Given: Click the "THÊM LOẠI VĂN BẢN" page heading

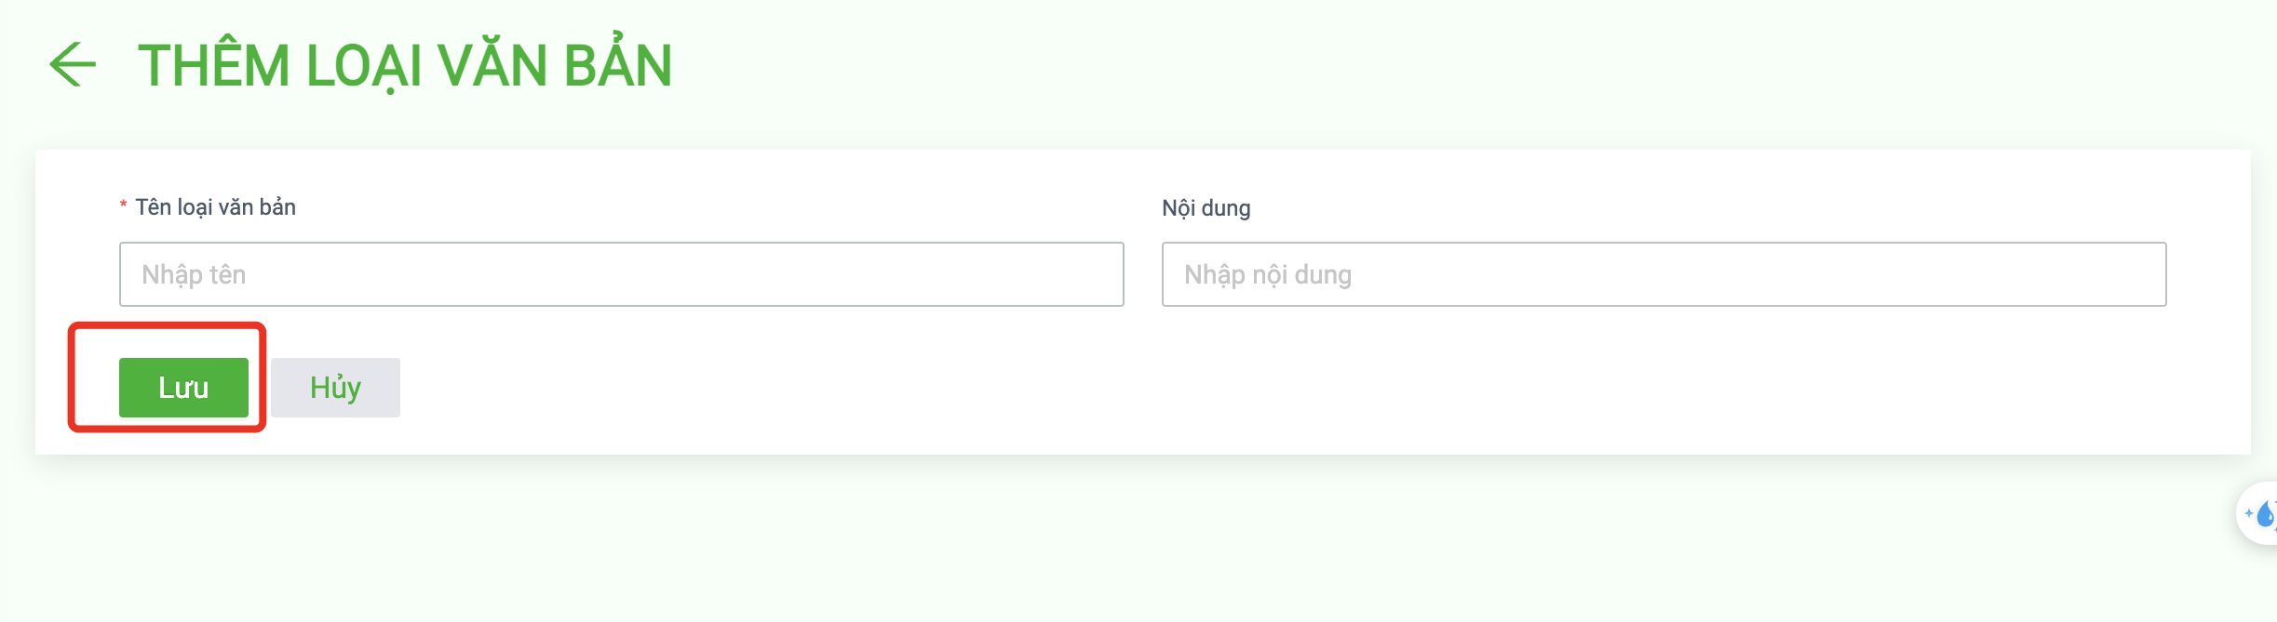Looking at the screenshot, I should point(405,65).
